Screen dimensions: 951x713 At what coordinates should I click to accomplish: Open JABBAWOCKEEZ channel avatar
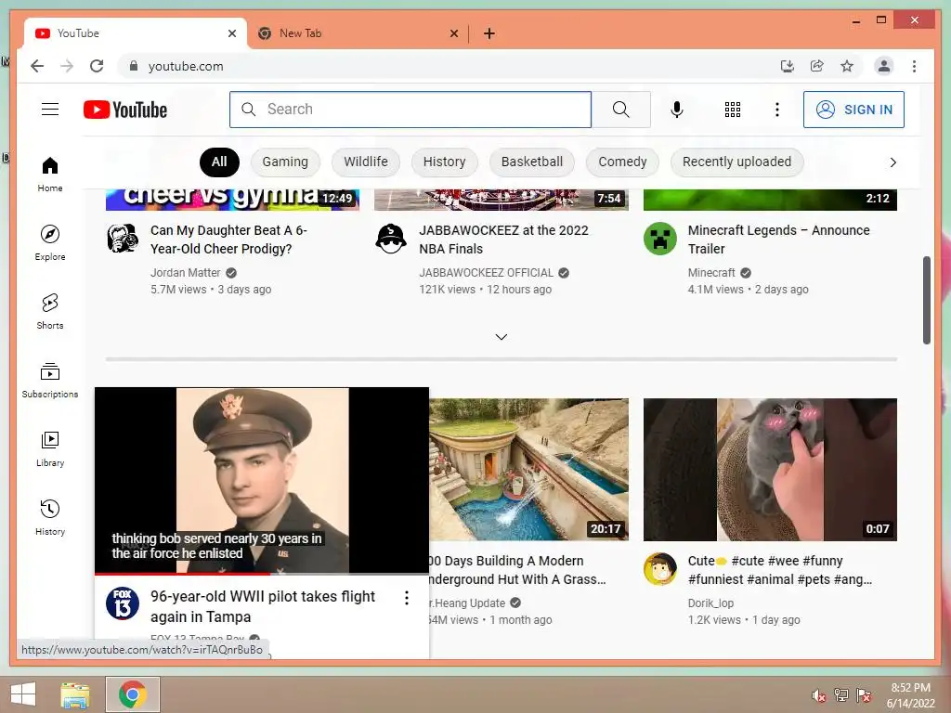[391, 238]
